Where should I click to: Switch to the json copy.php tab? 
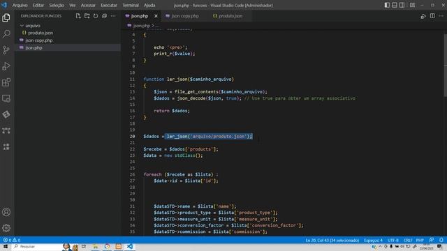click(184, 16)
